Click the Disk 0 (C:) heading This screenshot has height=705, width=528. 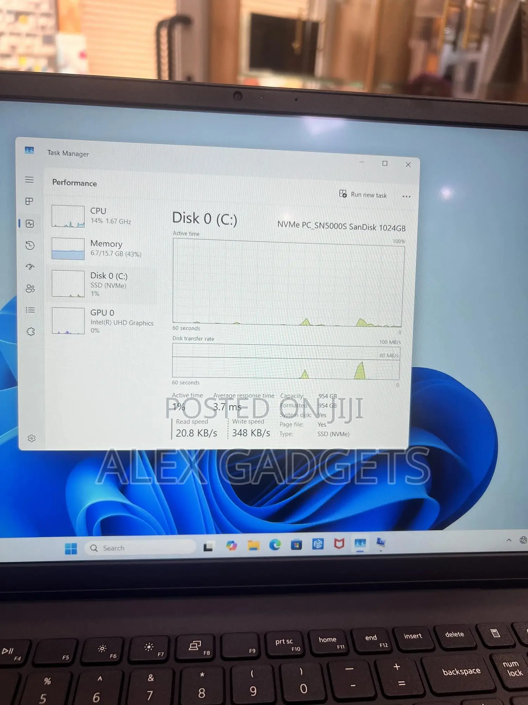point(205,219)
